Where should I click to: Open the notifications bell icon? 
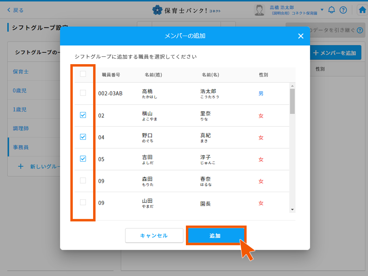(331, 10)
